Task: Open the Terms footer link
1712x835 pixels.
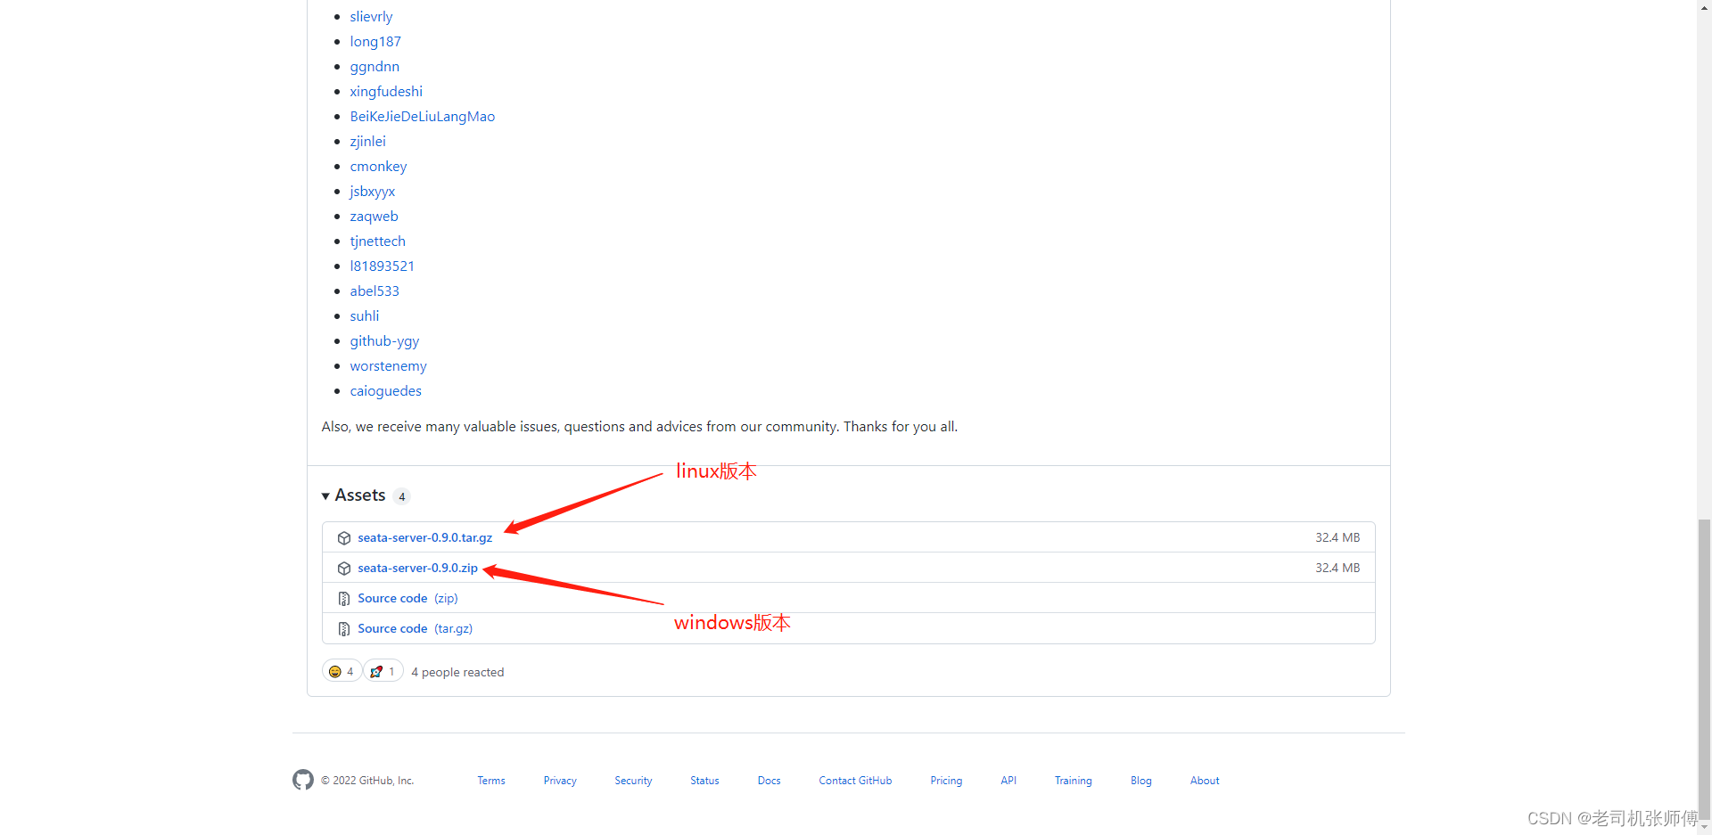Action: [x=491, y=781]
